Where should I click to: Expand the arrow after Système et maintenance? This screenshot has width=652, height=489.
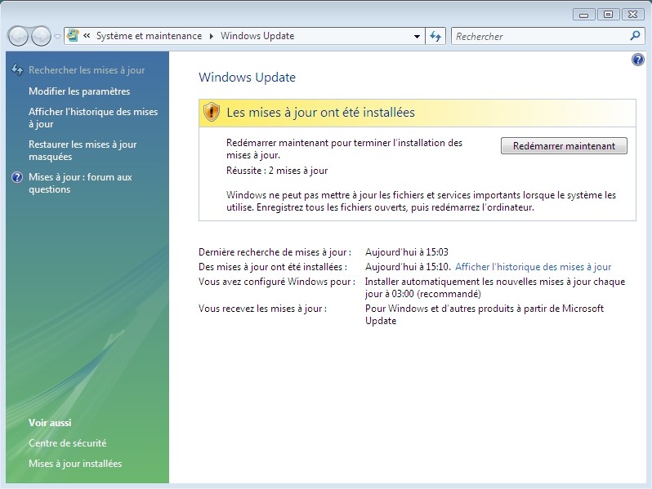[211, 36]
